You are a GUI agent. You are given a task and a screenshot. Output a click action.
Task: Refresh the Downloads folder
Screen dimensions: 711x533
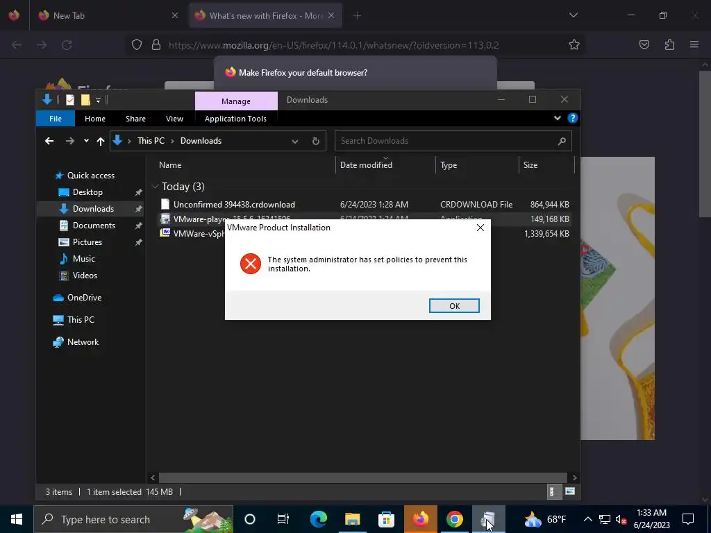point(316,141)
